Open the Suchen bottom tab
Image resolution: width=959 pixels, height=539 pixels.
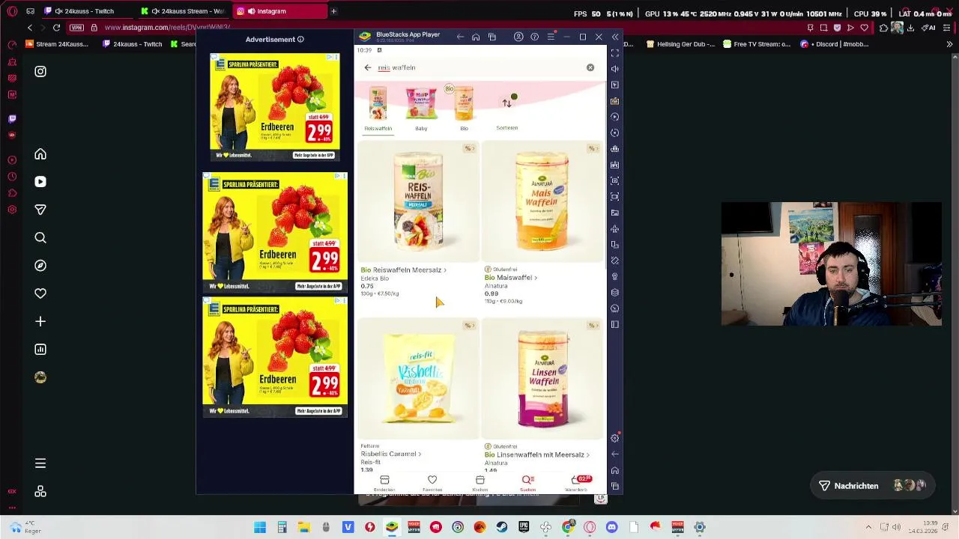pos(528,484)
